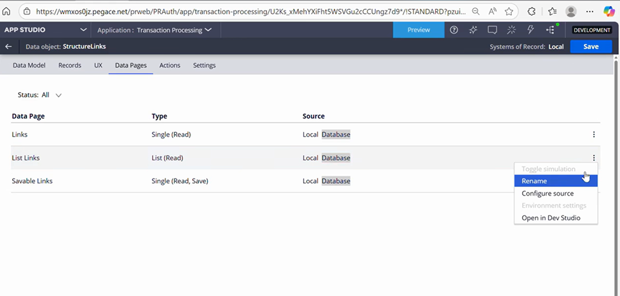The width and height of the screenshot is (620, 296).
Task: Click the back arrow beside Data object
Action: click(9, 46)
